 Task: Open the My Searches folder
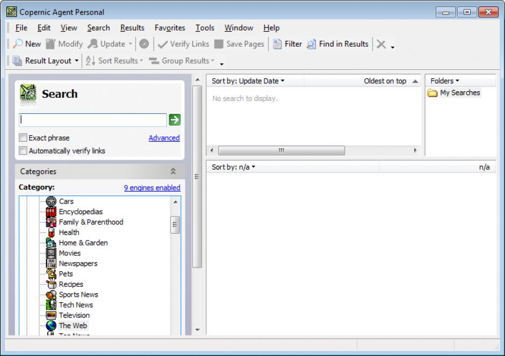454,93
